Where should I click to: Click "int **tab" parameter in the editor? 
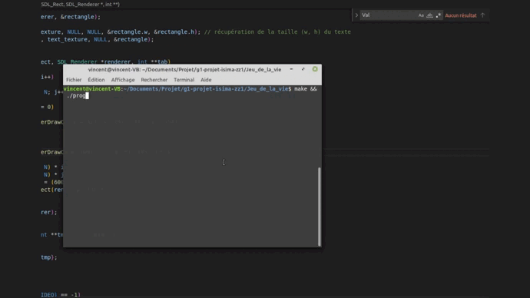point(152,62)
